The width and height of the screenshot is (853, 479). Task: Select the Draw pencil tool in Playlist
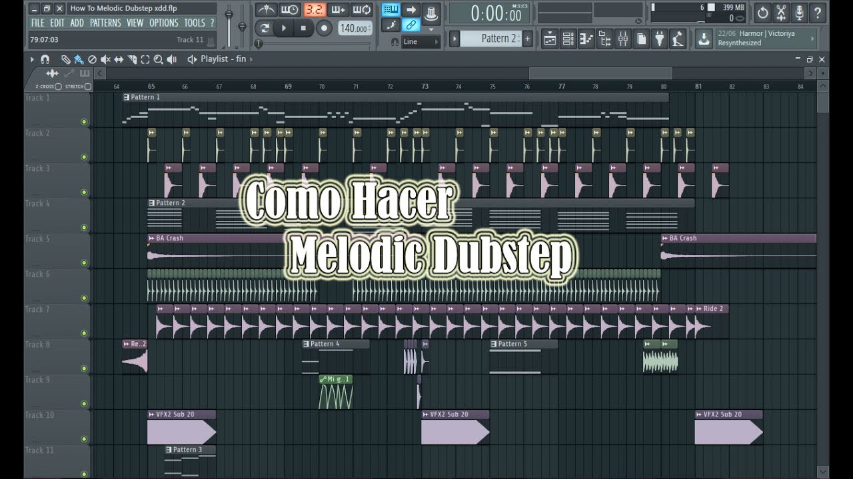[x=66, y=59]
